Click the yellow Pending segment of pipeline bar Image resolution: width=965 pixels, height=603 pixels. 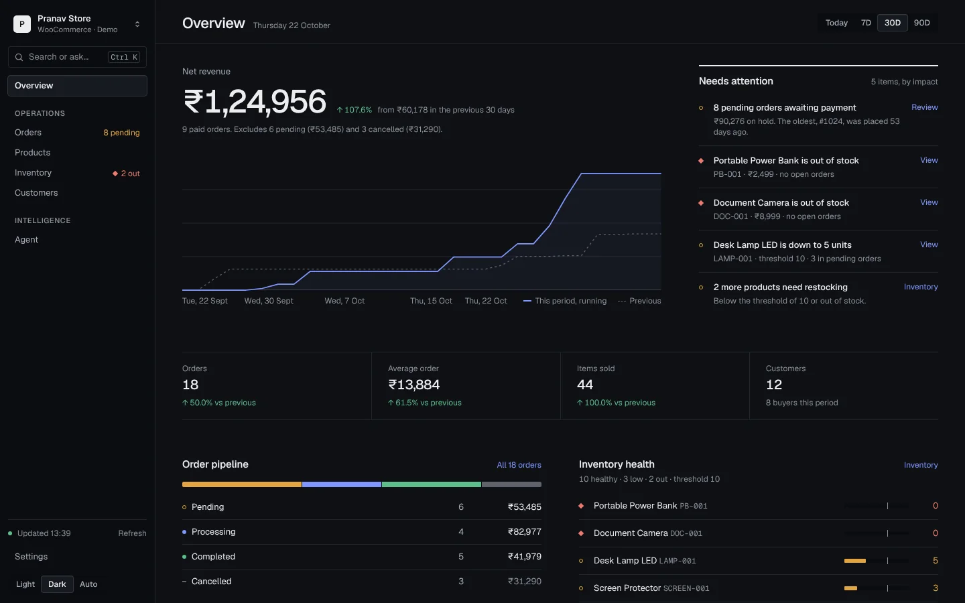tap(242, 484)
